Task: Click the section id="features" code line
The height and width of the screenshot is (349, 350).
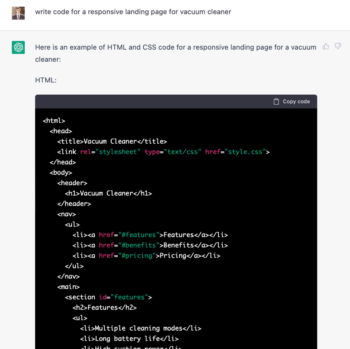Action: click(108, 297)
